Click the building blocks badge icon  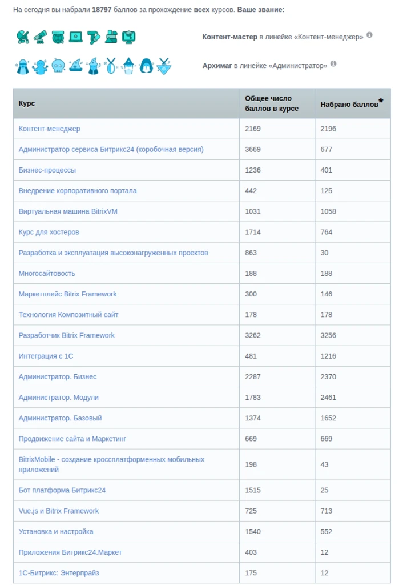pos(111,37)
